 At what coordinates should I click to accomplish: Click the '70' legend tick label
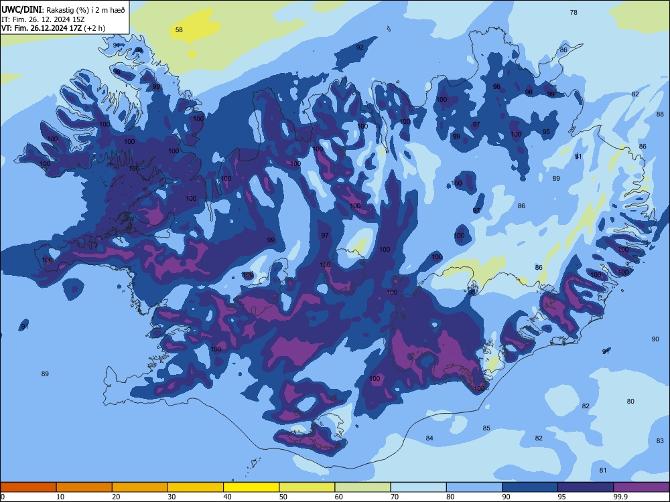395,497
